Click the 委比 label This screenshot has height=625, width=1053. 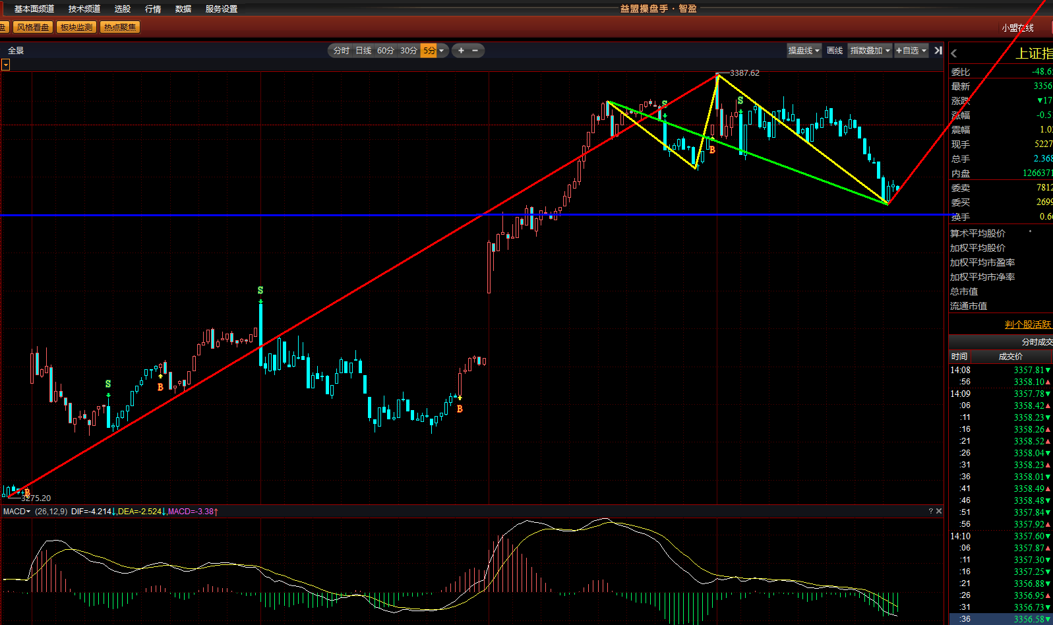coord(961,72)
